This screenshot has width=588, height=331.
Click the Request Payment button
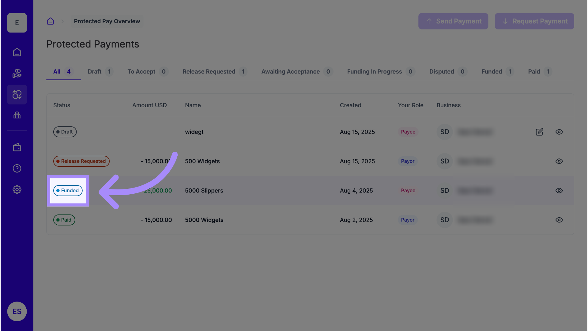534,21
